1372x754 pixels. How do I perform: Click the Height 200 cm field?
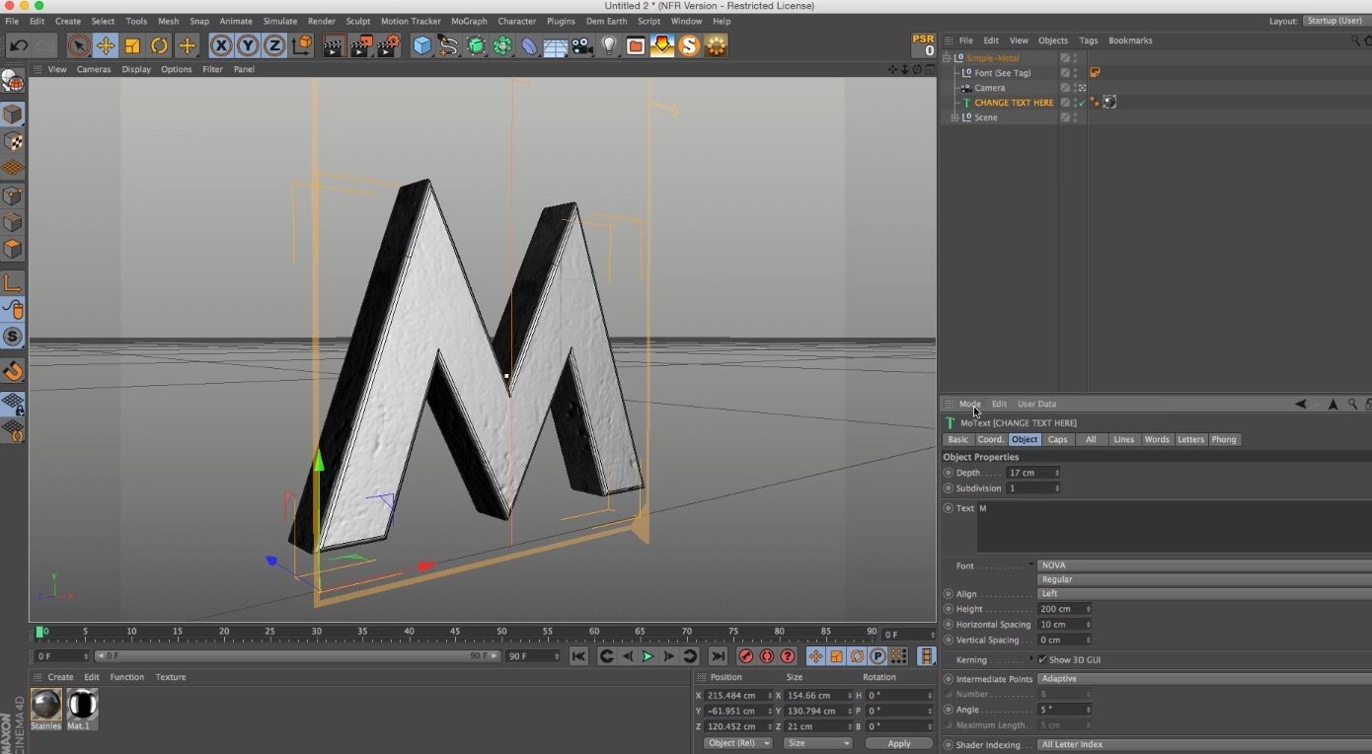(x=1062, y=609)
